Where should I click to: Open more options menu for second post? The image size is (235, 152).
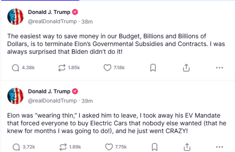pos(220,147)
